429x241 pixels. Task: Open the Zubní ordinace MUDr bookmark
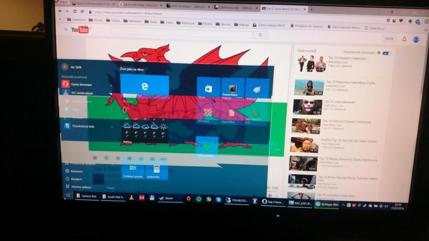269,25
